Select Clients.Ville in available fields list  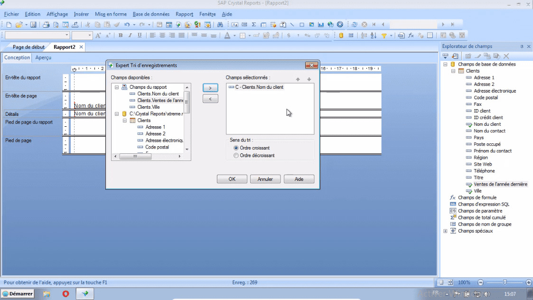149,107
